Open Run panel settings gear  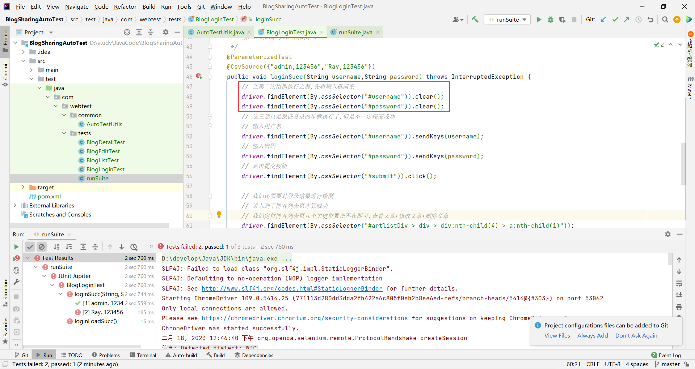[x=668, y=234]
